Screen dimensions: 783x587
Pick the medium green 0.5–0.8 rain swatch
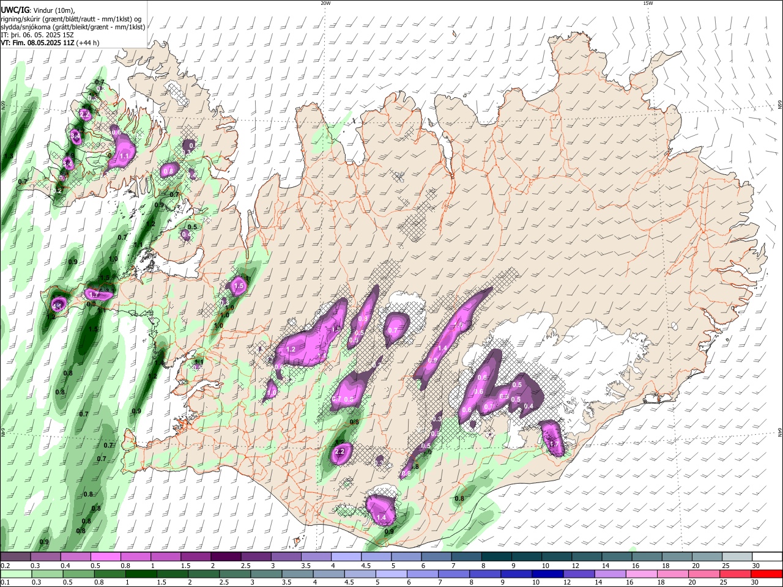(78, 574)
